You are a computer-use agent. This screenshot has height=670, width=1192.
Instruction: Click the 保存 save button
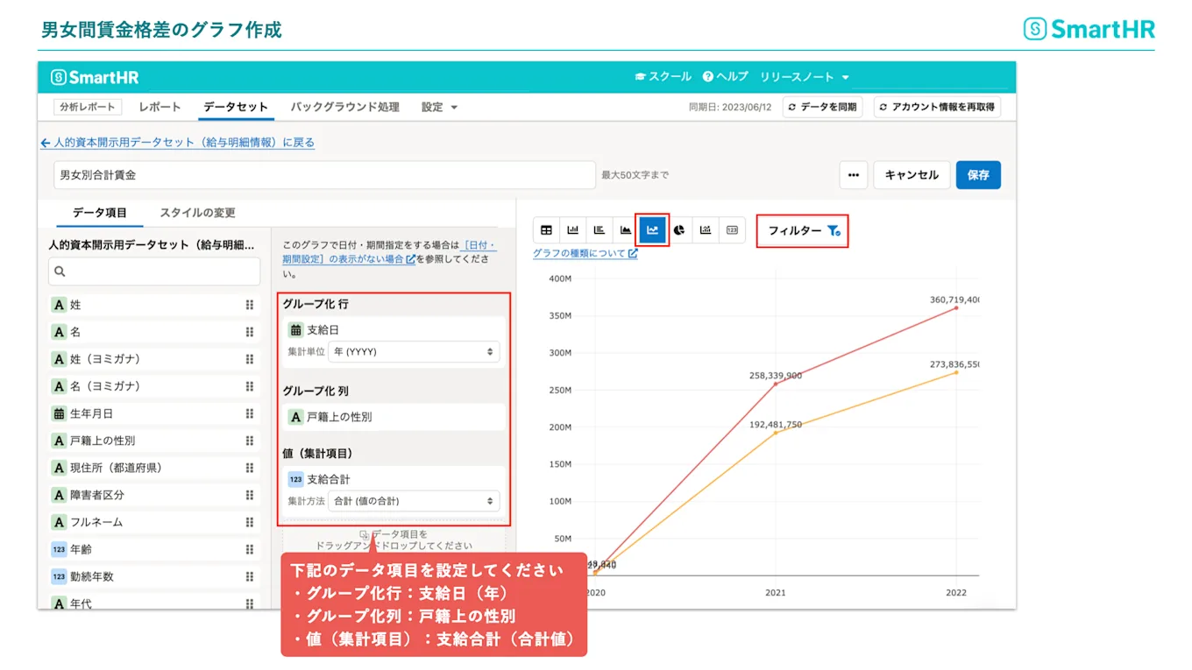pyautogui.click(x=978, y=175)
